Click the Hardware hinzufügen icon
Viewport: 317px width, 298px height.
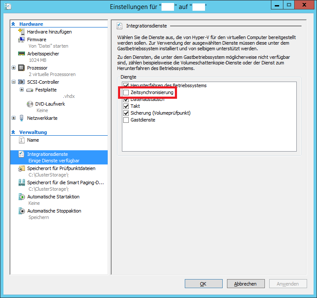pyautogui.click(x=22, y=32)
